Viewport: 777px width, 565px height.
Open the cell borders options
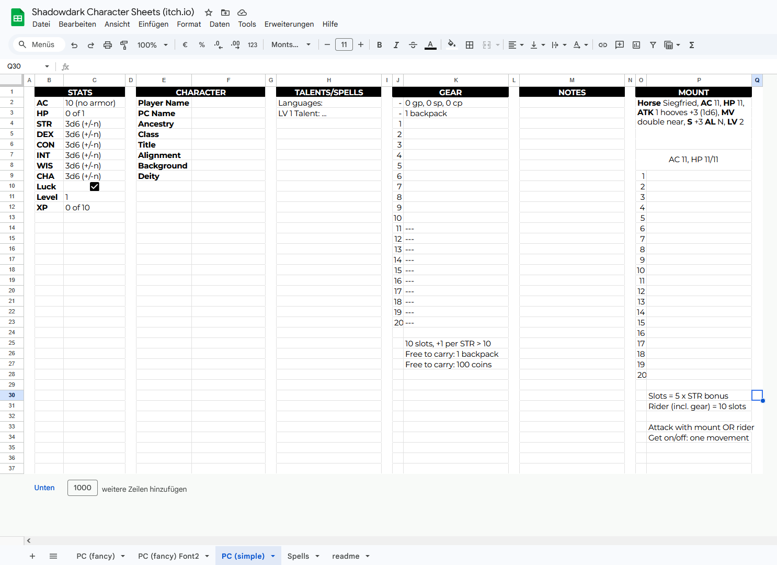(470, 45)
